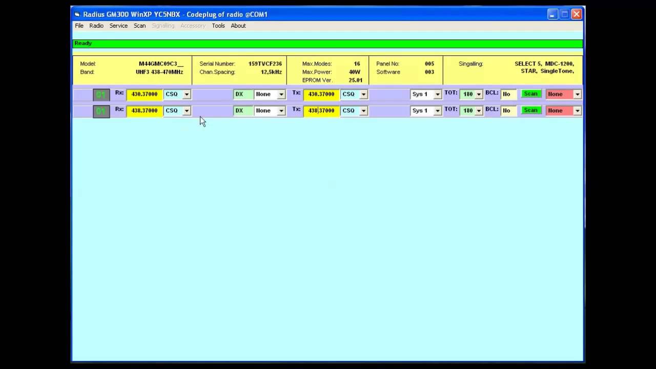The height and width of the screenshot is (369, 656).
Task: Edit Rx frequency 430.37000 field
Action: tap(145, 94)
